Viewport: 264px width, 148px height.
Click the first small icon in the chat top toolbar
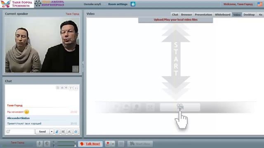58,88
